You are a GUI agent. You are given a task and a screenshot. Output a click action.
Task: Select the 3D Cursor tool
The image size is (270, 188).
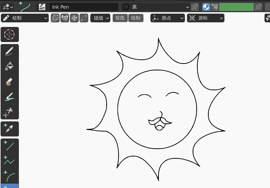coord(10,34)
